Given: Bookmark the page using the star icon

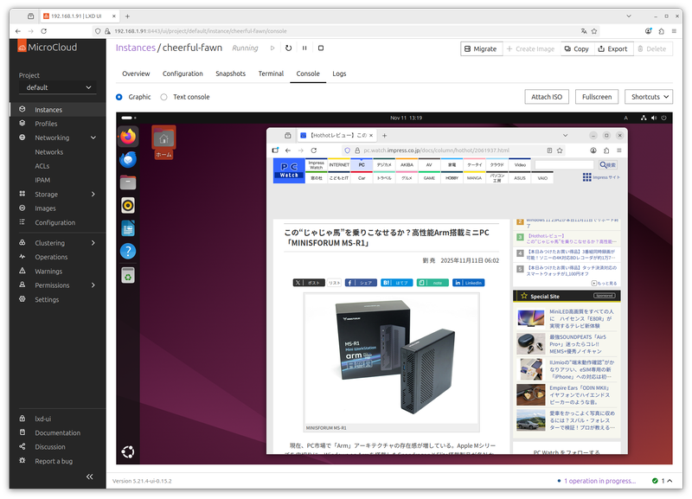Looking at the screenshot, I should pos(558,150).
